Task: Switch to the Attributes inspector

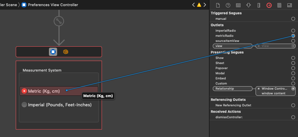Action: [249, 5]
